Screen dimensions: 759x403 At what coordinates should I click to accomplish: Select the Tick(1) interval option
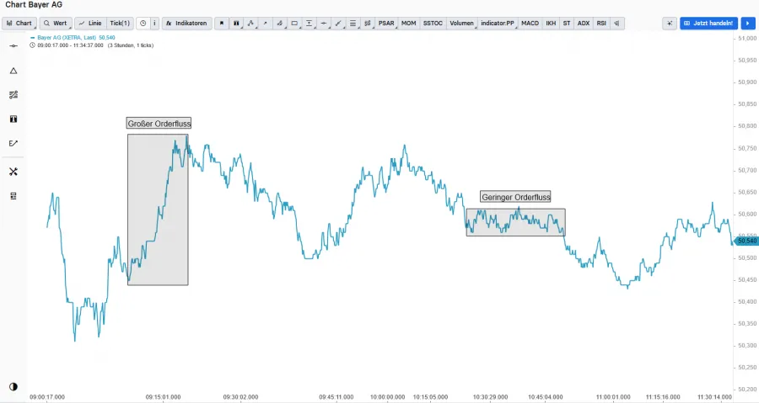(120, 24)
